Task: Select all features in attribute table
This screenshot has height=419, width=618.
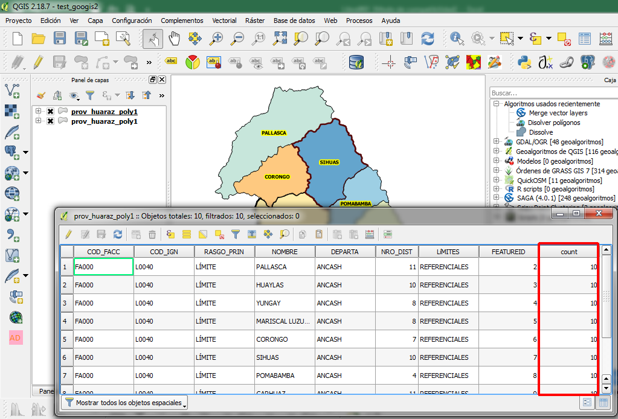Action: 187,235
